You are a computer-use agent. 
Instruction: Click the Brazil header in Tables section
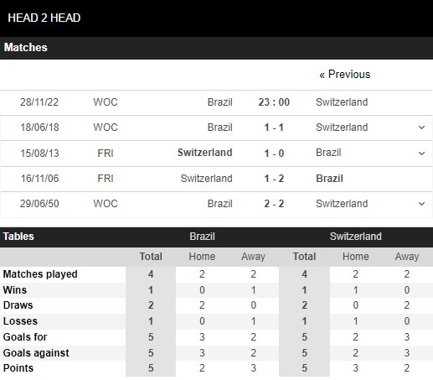click(x=202, y=237)
